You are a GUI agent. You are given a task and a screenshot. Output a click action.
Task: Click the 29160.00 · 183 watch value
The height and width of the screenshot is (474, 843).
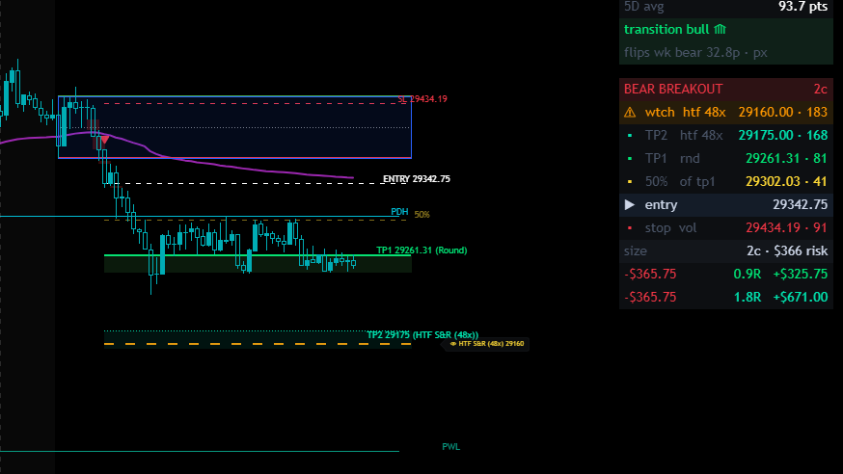783,112
